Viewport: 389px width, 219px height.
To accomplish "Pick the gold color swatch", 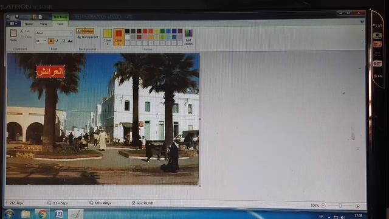I will 151,37.
